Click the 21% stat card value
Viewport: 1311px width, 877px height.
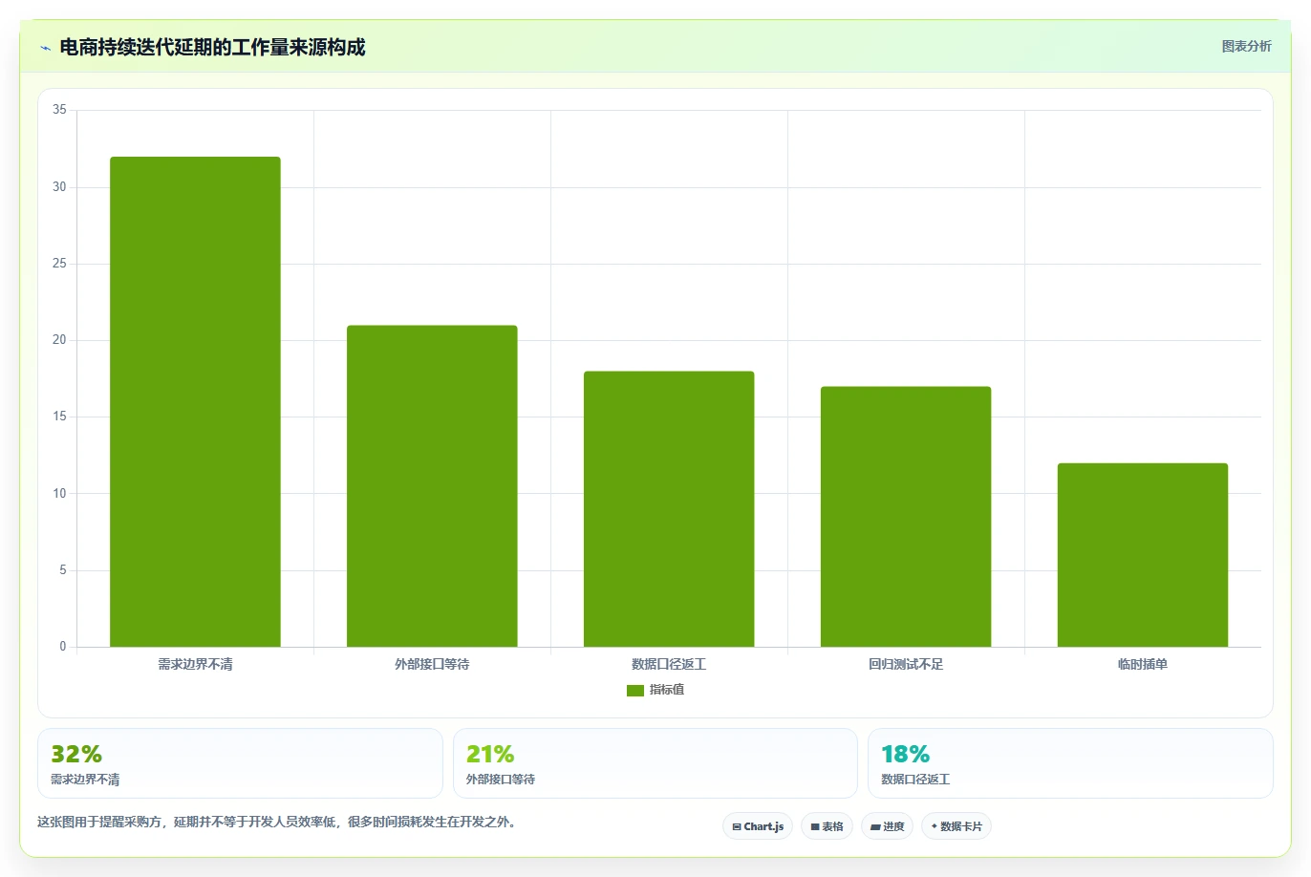pyautogui.click(x=490, y=754)
